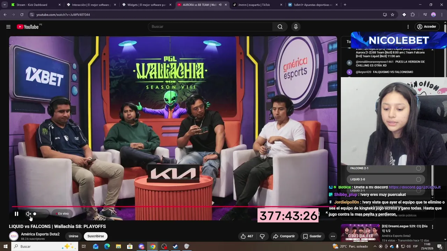Click 'Suscribirse' to subscribe

[x=96, y=236]
